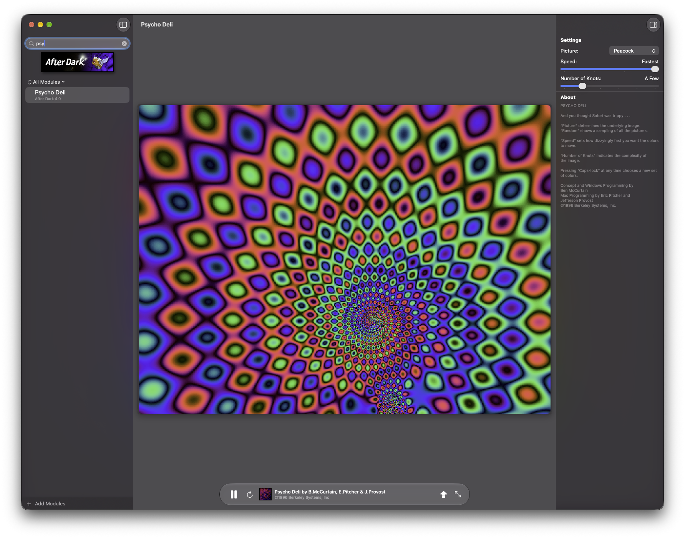
Task: Restart the screensaver module
Action: click(250, 494)
